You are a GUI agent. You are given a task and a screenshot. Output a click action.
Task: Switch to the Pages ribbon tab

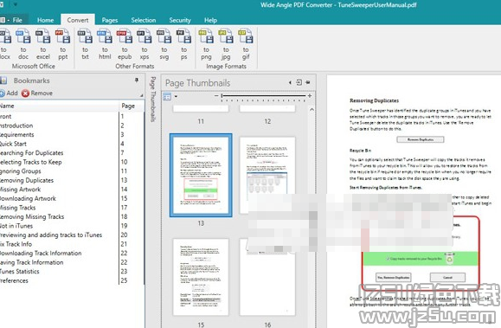coord(110,20)
